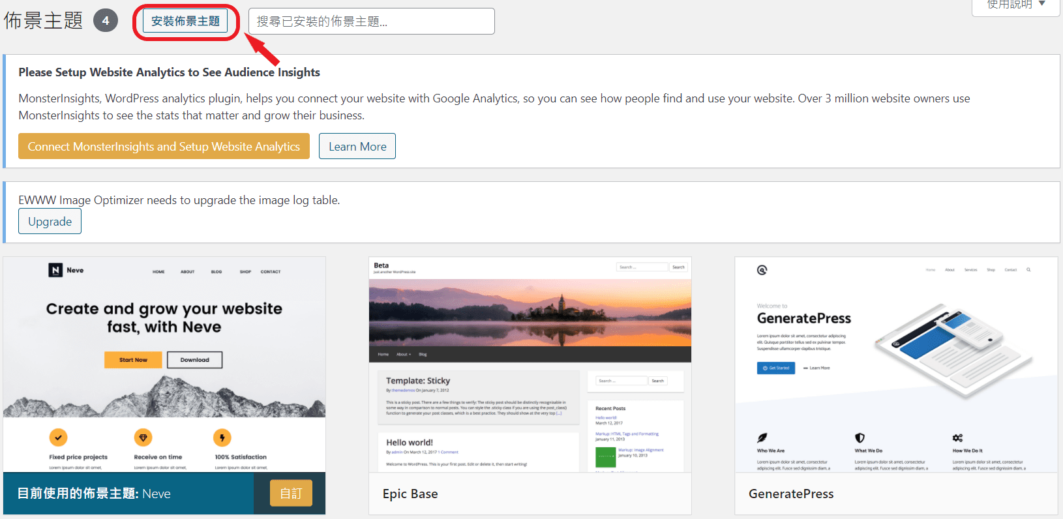Screen dimensions: 1063x519
Task: Click the Epic Base theme name
Action: (x=410, y=494)
